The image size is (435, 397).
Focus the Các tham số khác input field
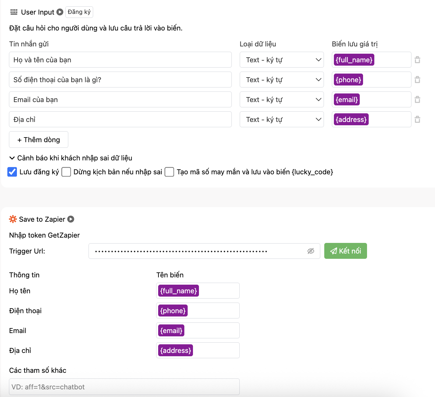[124, 387]
